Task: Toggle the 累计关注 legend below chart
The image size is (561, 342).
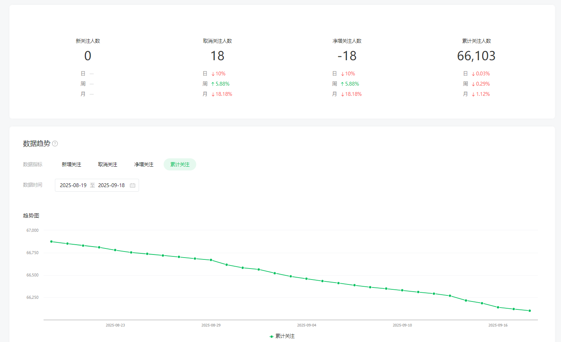Action: (282, 336)
